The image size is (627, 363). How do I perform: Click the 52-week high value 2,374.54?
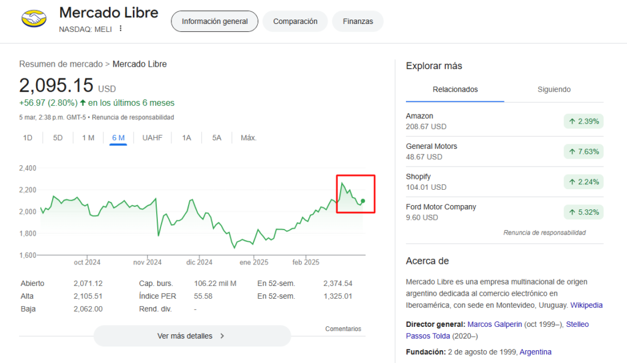[x=338, y=283]
